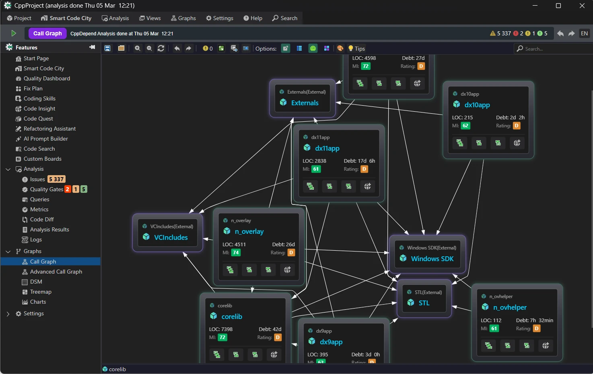Image resolution: width=593 pixels, height=374 pixels.
Task: Click the header back navigation arrow
Action: (560, 33)
